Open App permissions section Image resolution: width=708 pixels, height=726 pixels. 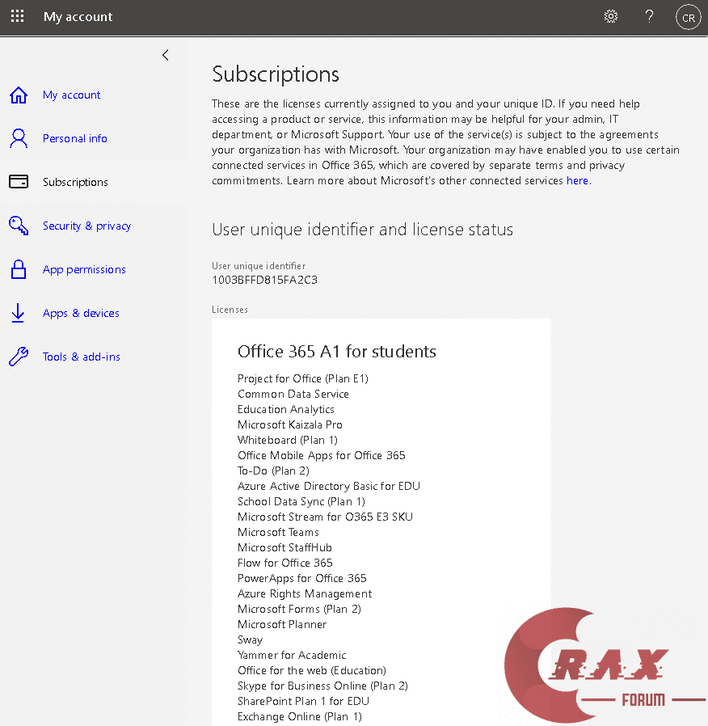[x=84, y=269]
